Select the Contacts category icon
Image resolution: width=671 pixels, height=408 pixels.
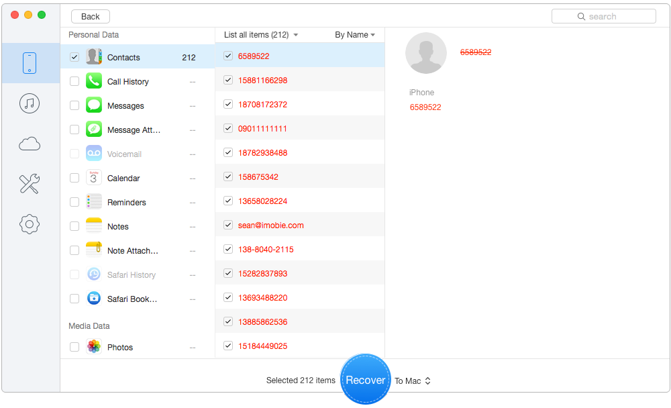[93, 57]
